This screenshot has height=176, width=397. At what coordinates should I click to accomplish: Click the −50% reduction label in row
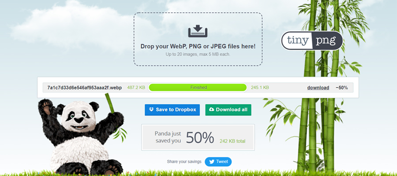tap(342, 88)
